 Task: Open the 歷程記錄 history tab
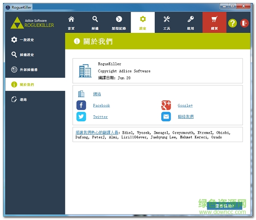pos(119,23)
